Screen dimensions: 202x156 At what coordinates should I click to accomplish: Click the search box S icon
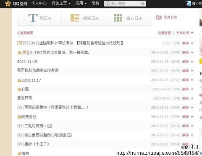pyautogui.click(x=108, y=4)
